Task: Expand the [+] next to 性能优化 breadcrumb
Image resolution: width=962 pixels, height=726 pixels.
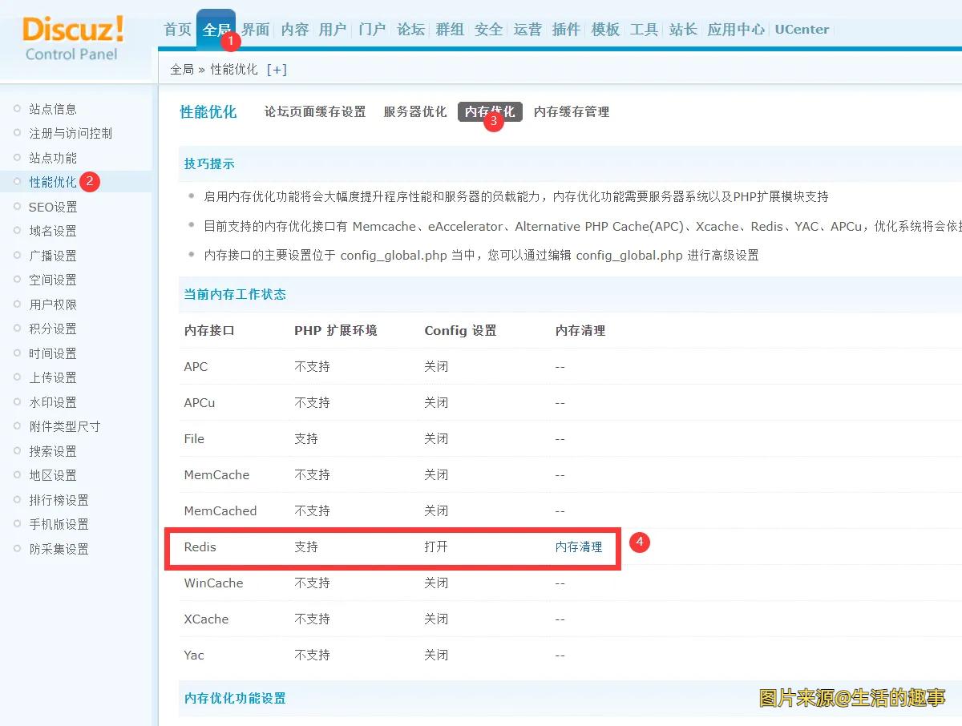Action: tap(277, 69)
